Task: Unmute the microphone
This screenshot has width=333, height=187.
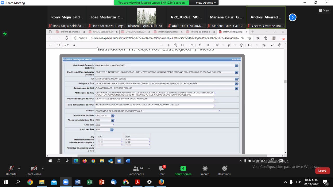Action: coord(11,170)
